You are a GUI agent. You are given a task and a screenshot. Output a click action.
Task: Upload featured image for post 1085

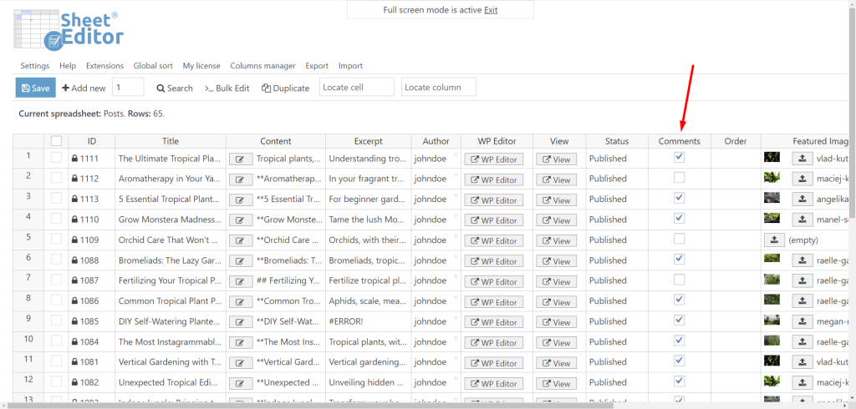tap(802, 321)
